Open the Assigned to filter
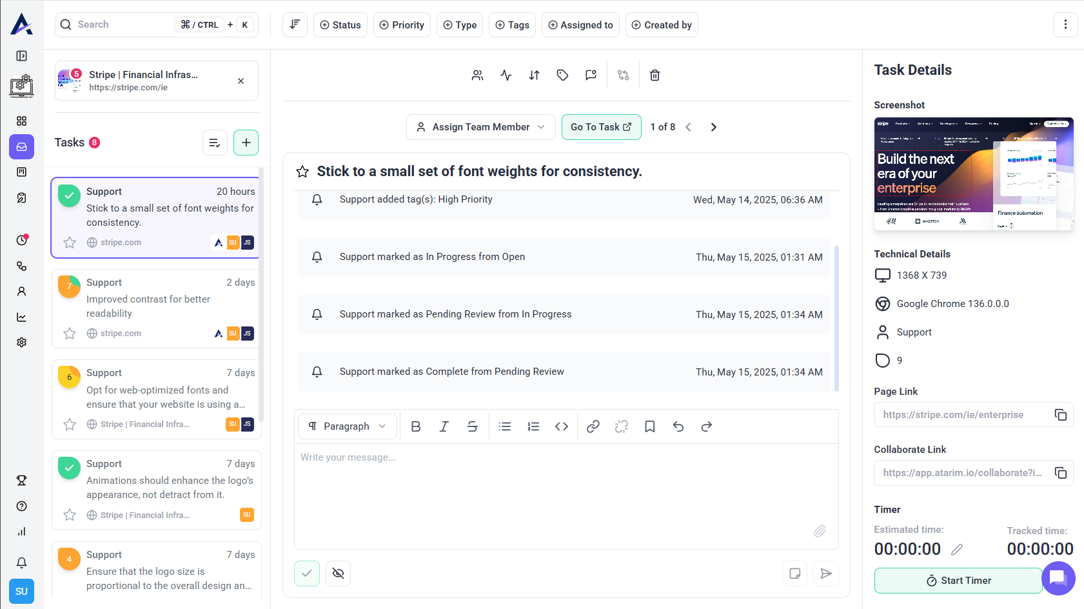 pyautogui.click(x=580, y=25)
